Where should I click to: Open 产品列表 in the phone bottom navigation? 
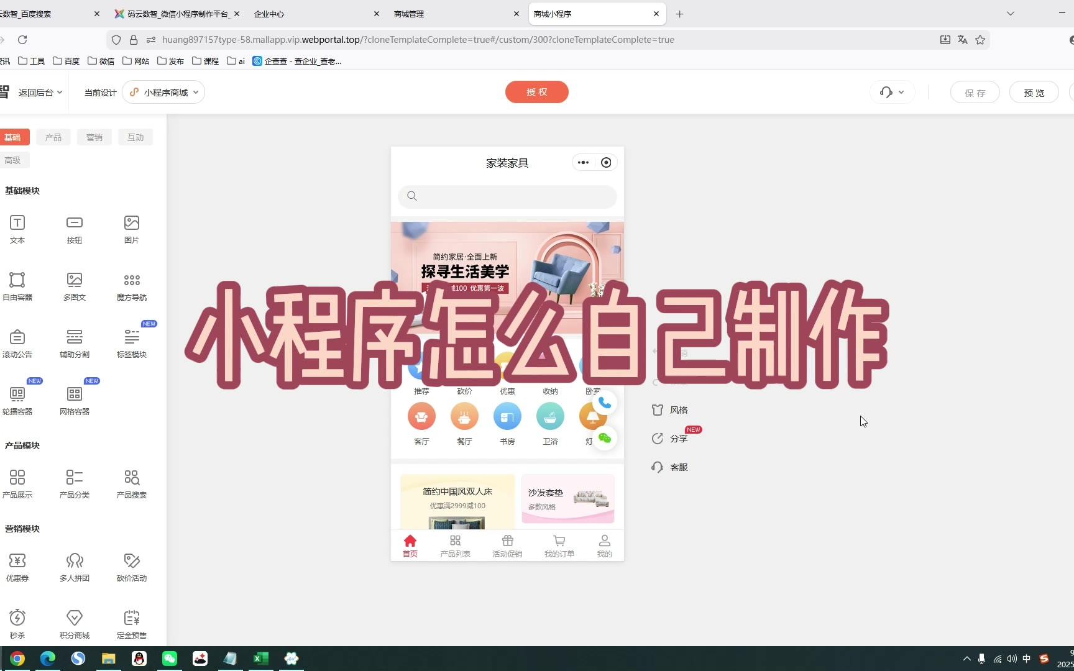455,545
